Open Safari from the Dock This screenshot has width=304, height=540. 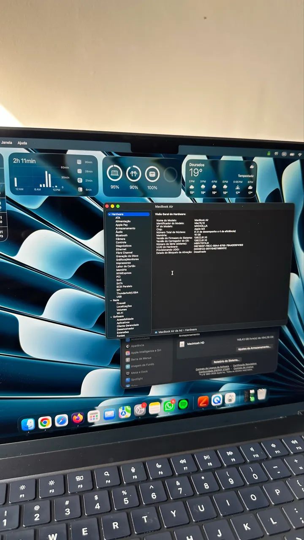[x=61, y=420]
